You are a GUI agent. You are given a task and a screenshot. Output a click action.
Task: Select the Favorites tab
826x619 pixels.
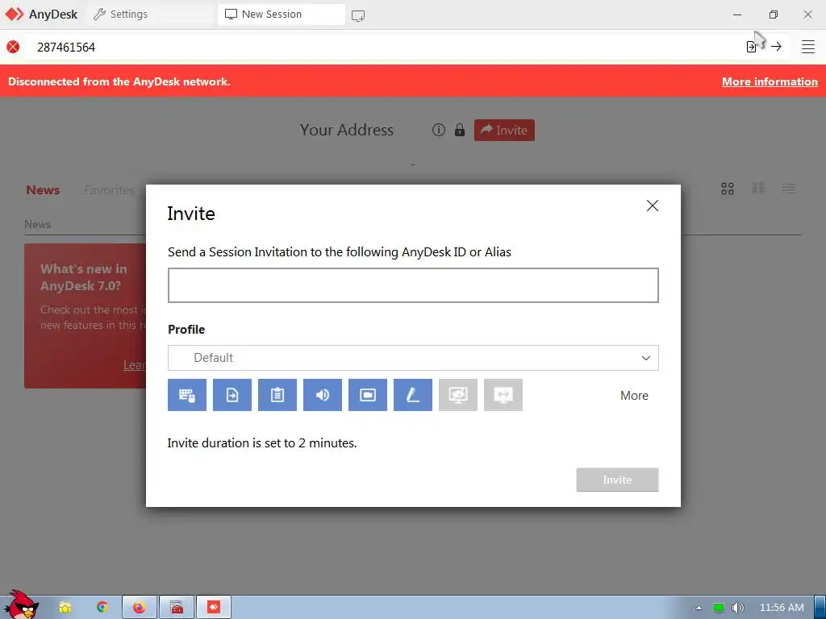(109, 190)
